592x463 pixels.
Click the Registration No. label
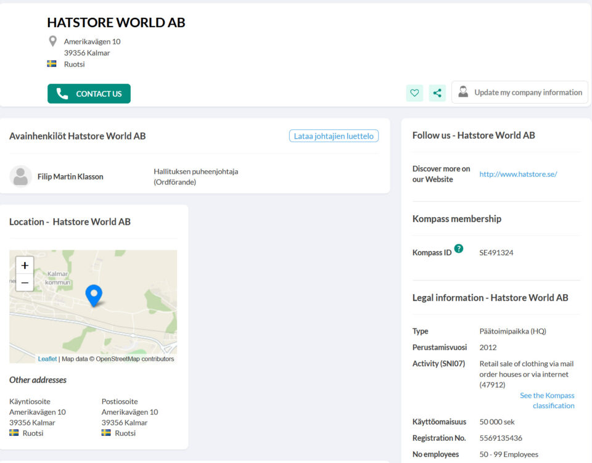click(x=439, y=438)
